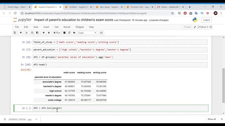Open the Cell menu

coord(56,27)
